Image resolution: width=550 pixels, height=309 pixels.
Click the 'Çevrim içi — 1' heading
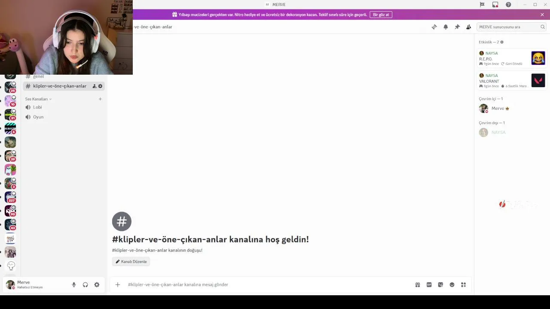tap(491, 99)
